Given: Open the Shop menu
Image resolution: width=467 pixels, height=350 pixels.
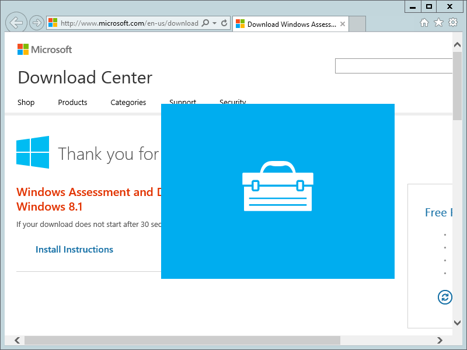Looking at the screenshot, I should click(x=26, y=103).
